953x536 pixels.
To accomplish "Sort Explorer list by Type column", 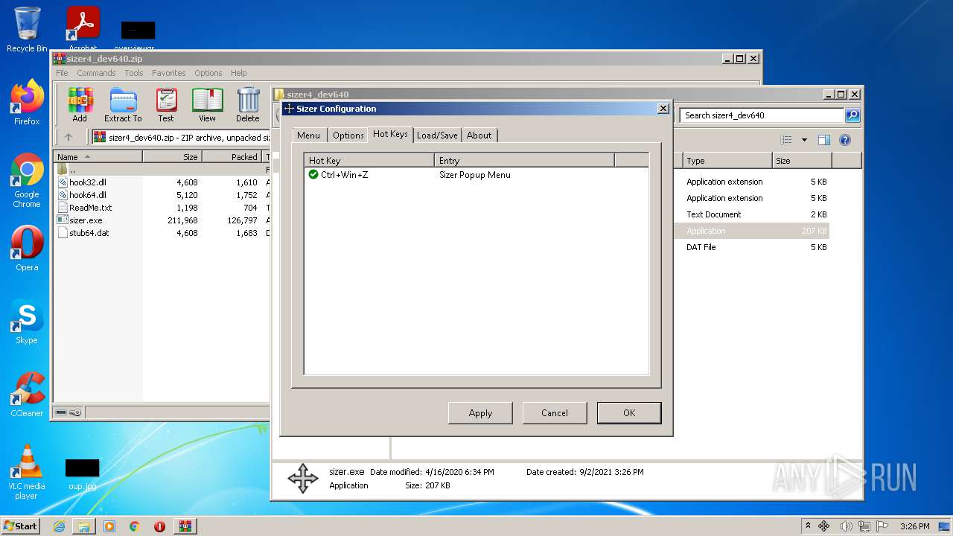I will tap(727, 161).
